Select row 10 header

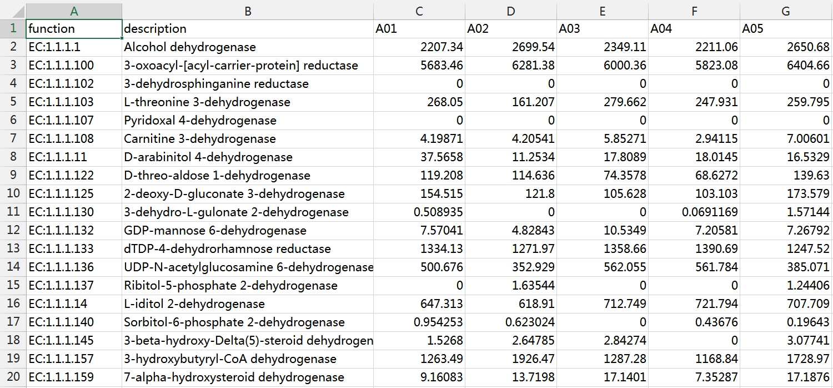[x=13, y=193]
